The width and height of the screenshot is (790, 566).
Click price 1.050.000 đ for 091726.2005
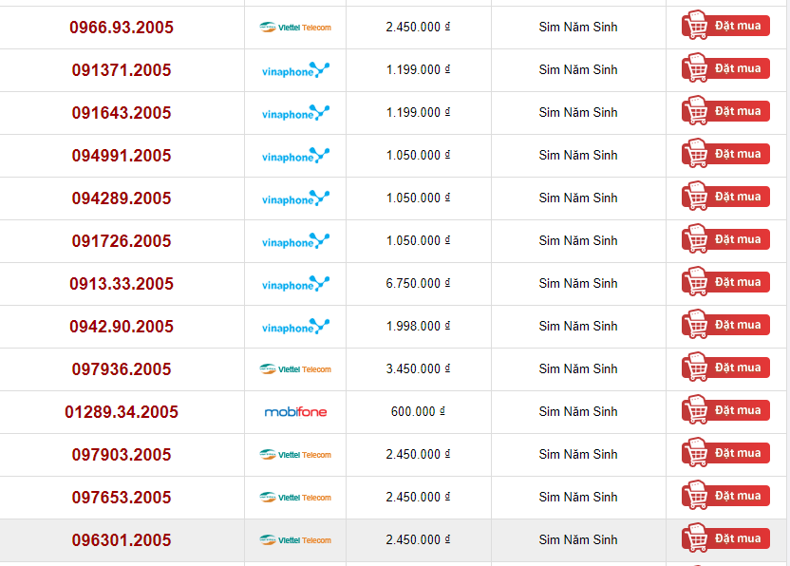(418, 240)
